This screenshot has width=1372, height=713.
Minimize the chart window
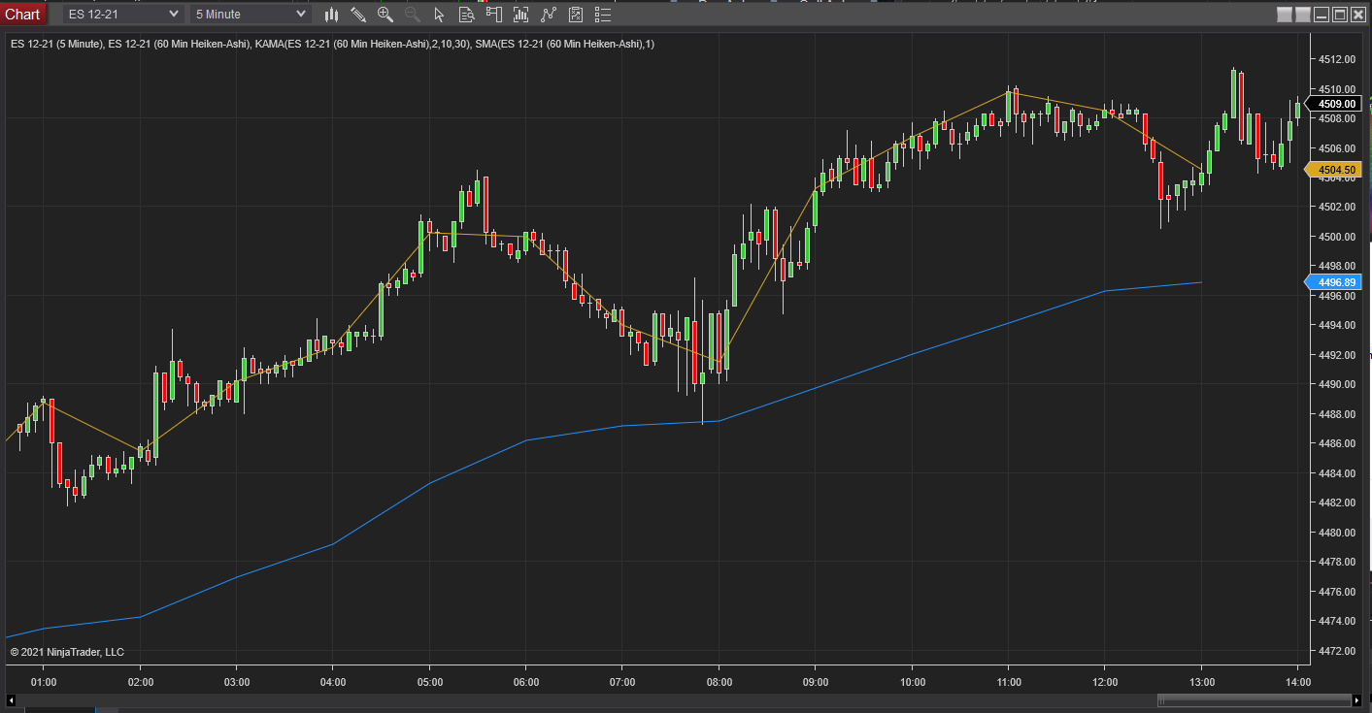pyautogui.click(x=1322, y=15)
